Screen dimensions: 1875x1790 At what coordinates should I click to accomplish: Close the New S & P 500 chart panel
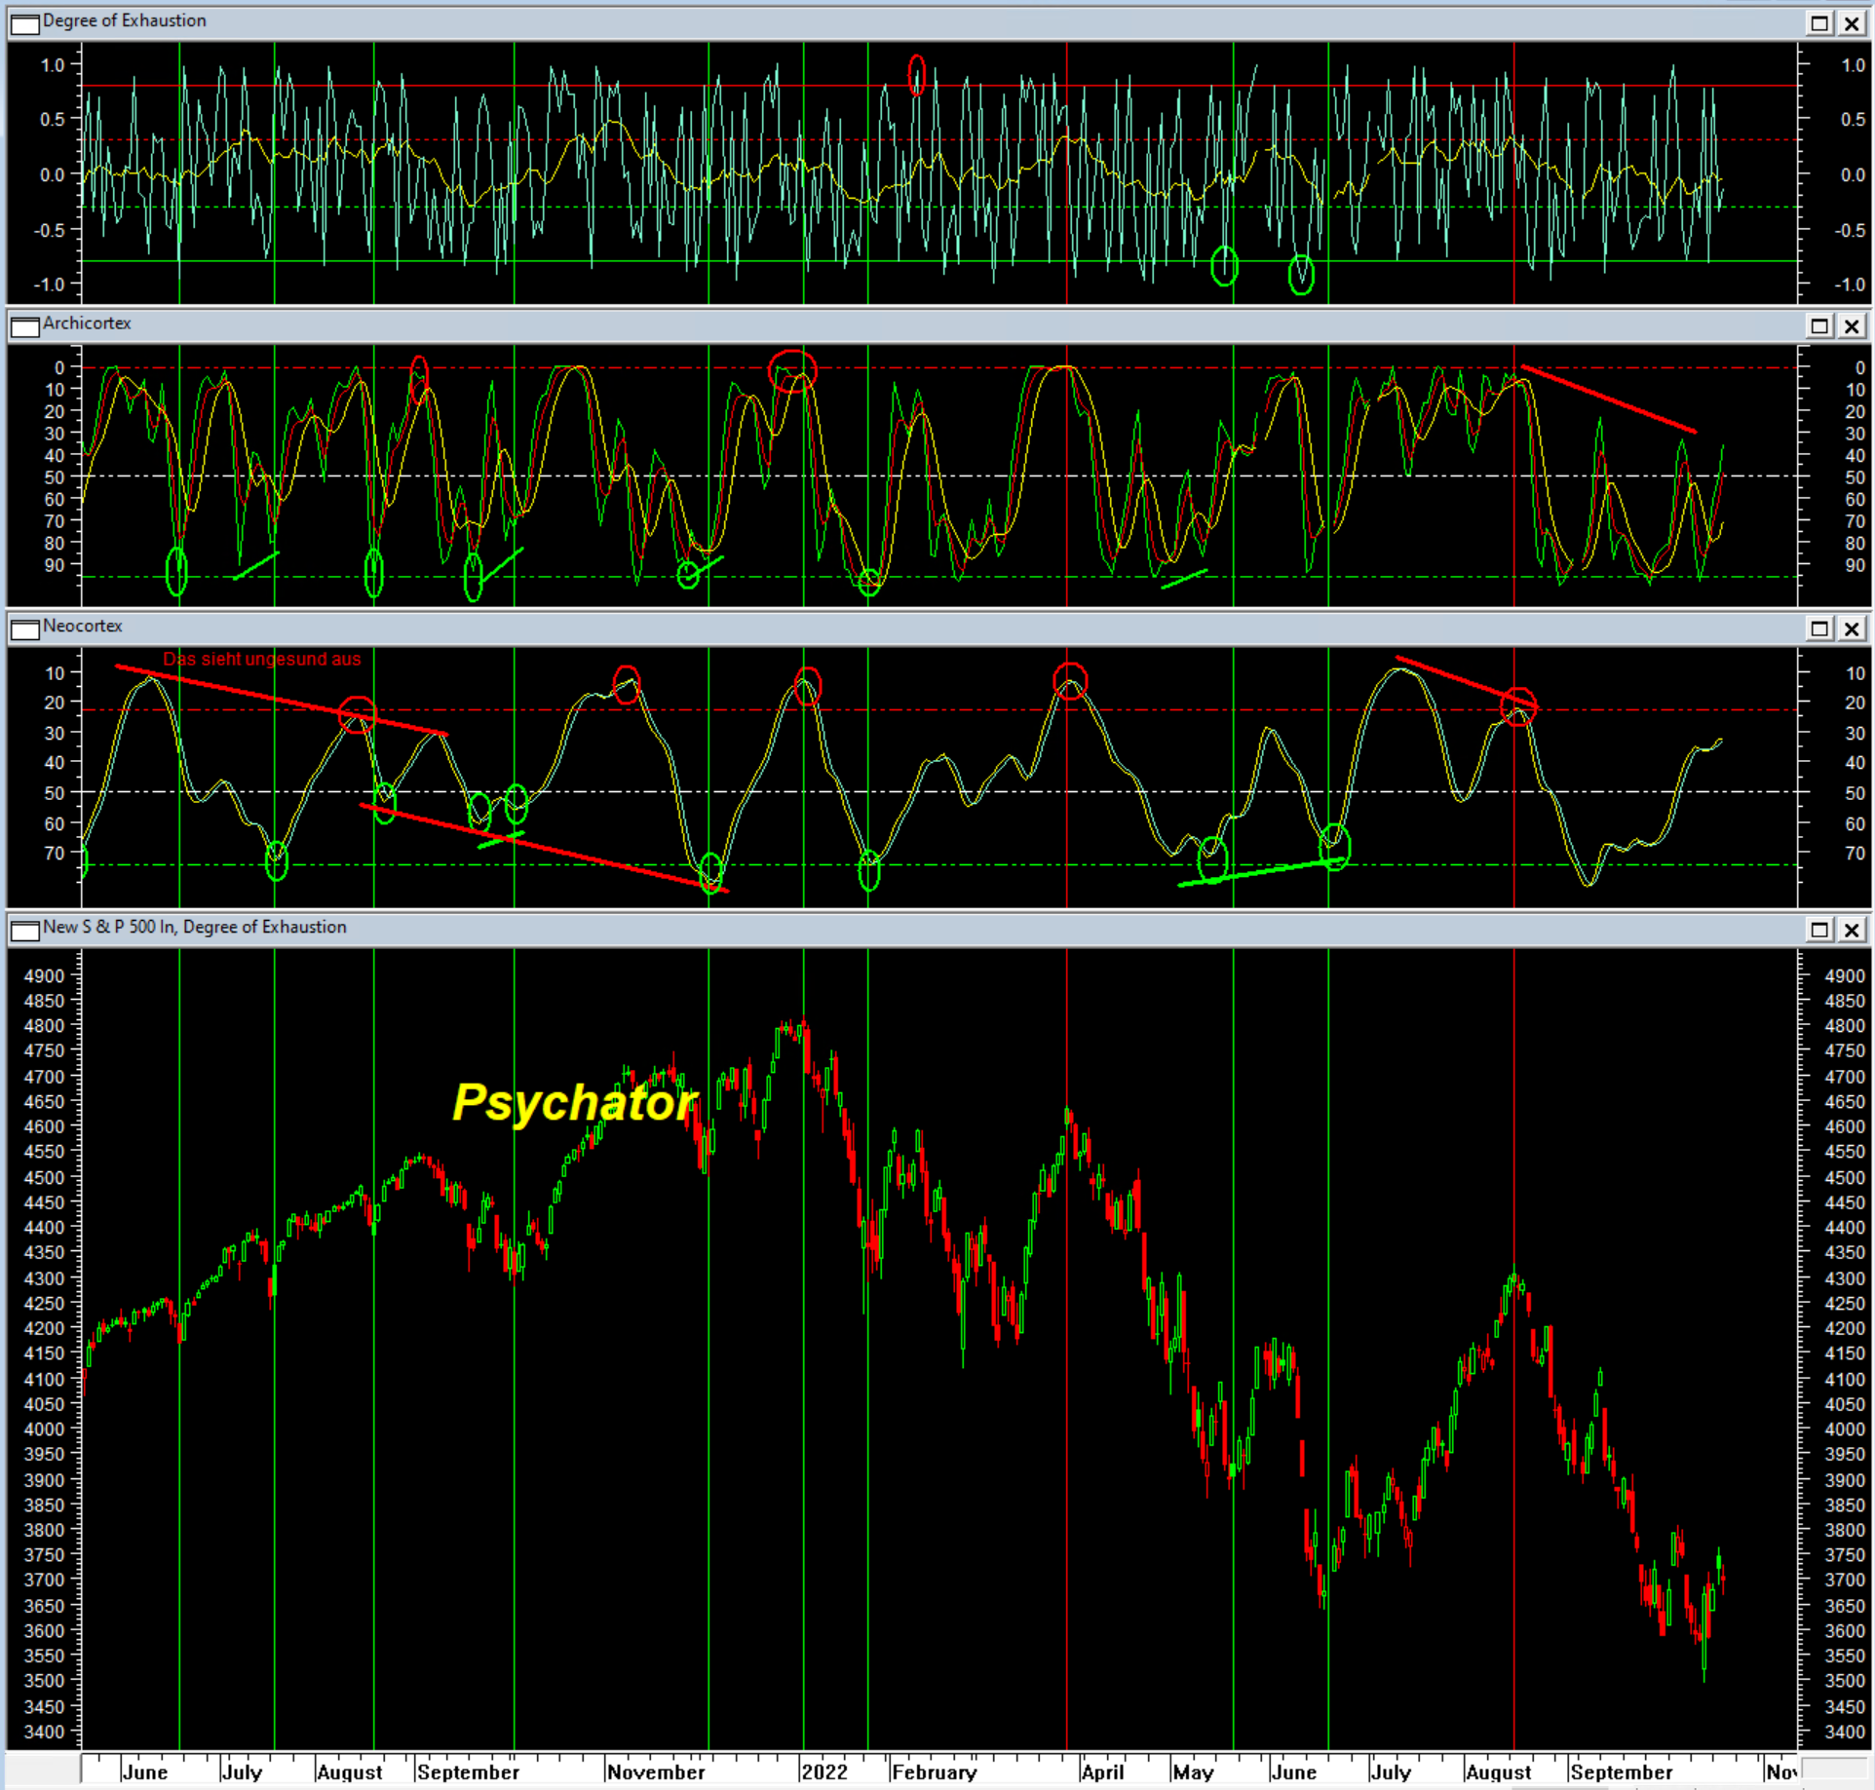pyautogui.click(x=1851, y=931)
